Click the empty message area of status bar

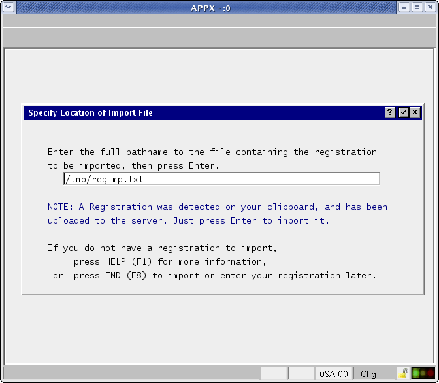click(x=131, y=374)
